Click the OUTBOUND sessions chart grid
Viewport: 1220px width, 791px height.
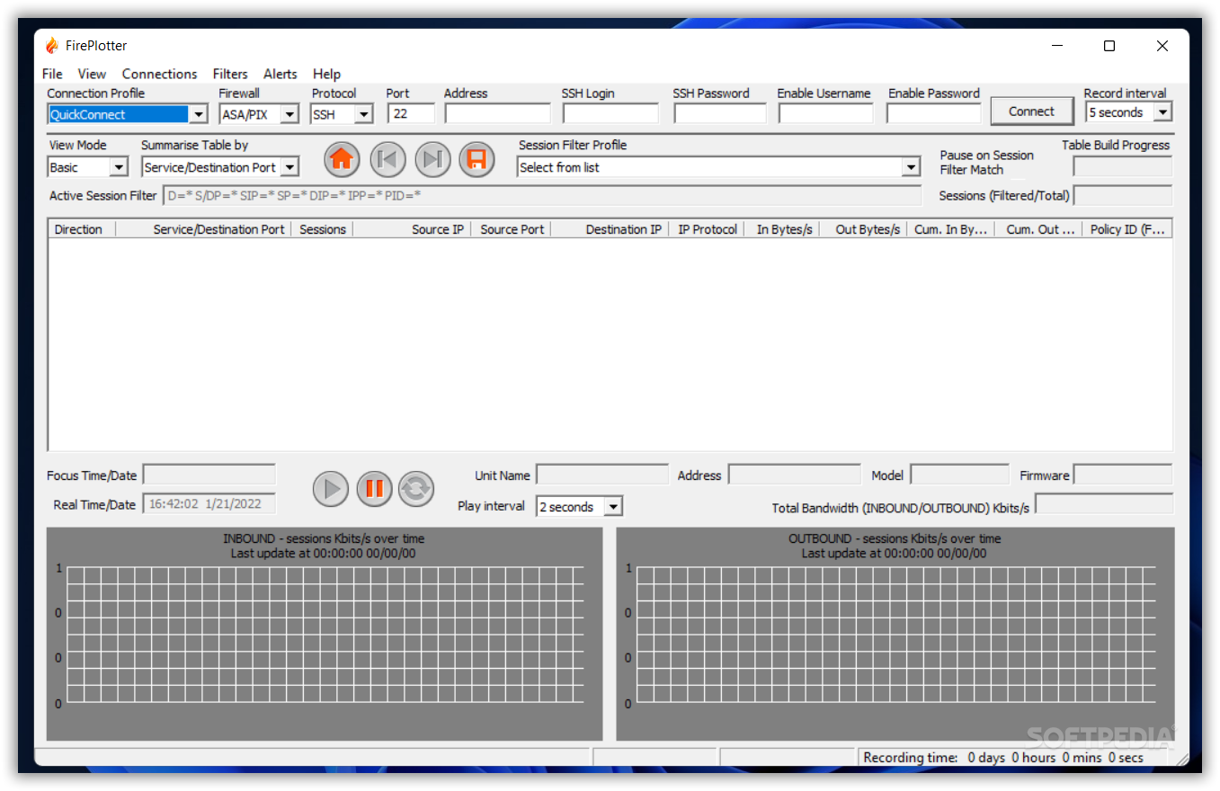pos(895,635)
